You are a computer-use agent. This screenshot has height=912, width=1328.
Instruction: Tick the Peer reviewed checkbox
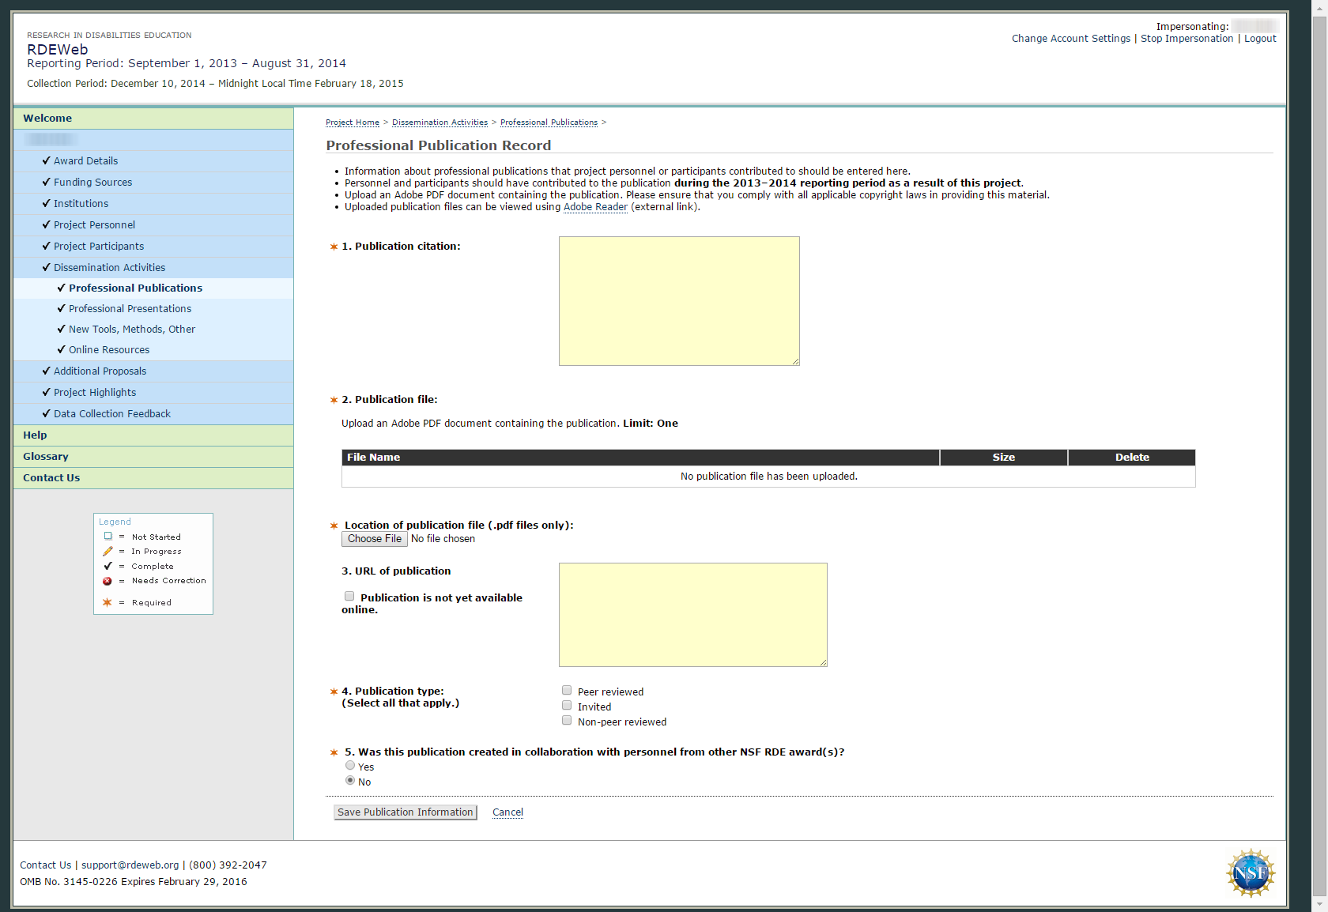click(x=567, y=691)
